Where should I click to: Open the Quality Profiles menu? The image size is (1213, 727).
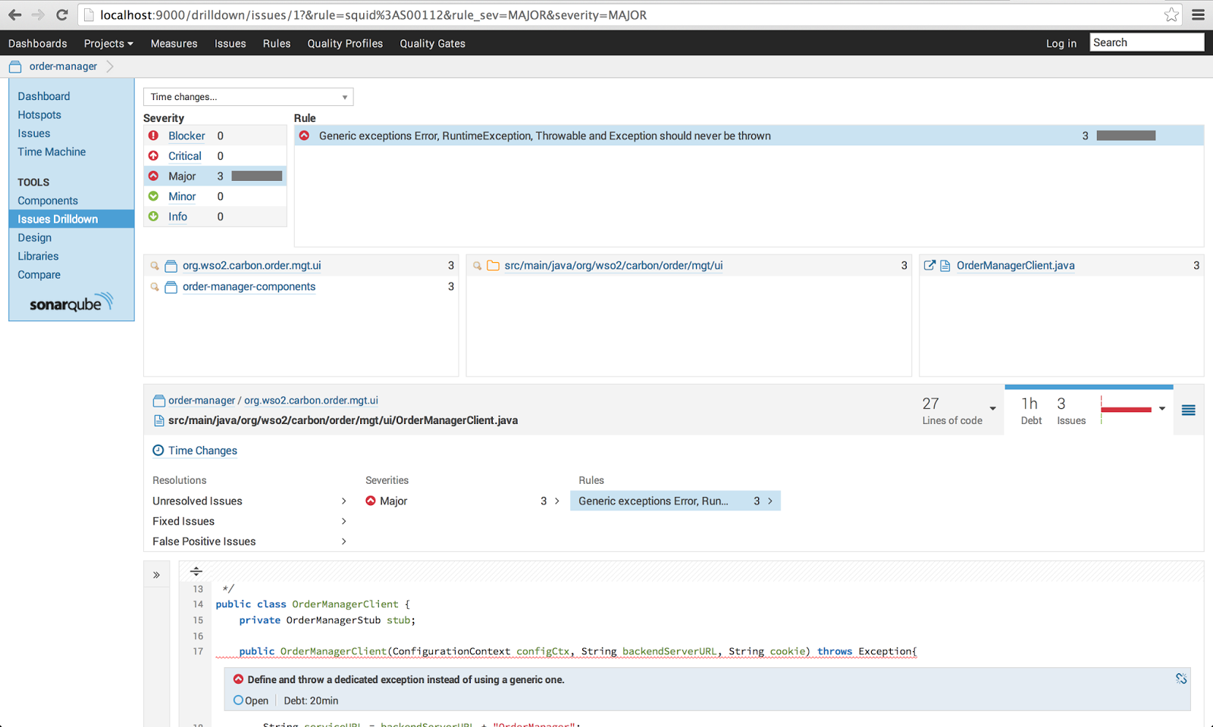click(345, 43)
